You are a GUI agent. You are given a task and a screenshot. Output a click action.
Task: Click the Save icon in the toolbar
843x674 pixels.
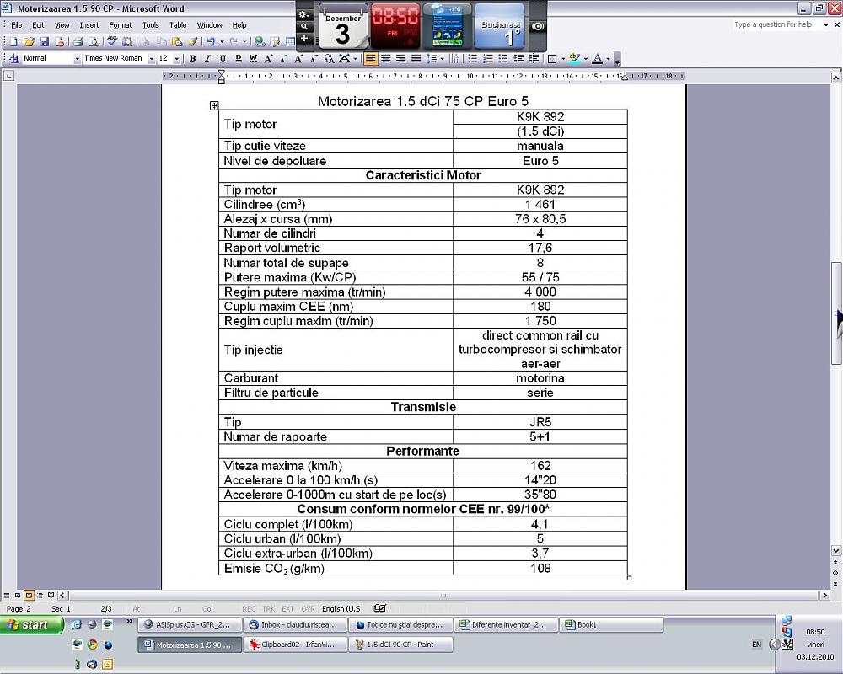click(x=43, y=41)
